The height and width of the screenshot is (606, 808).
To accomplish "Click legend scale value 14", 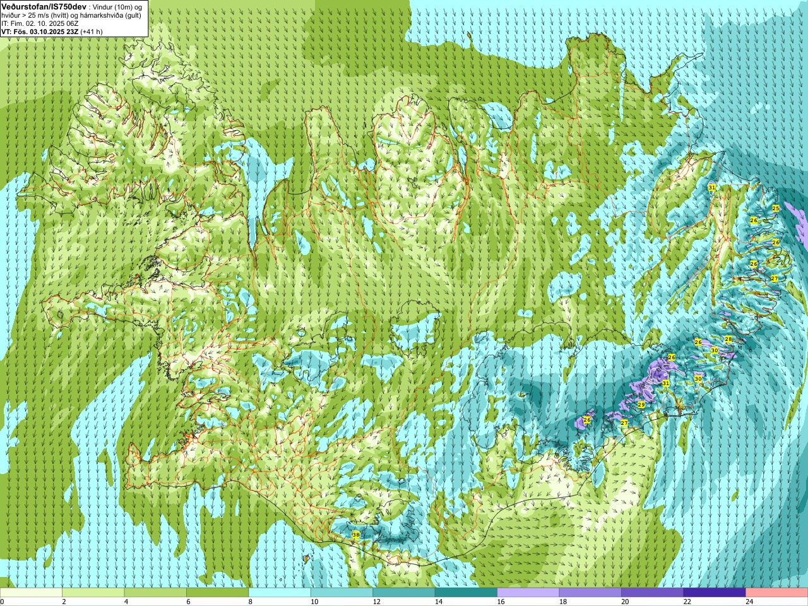I will [x=438, y=602].
